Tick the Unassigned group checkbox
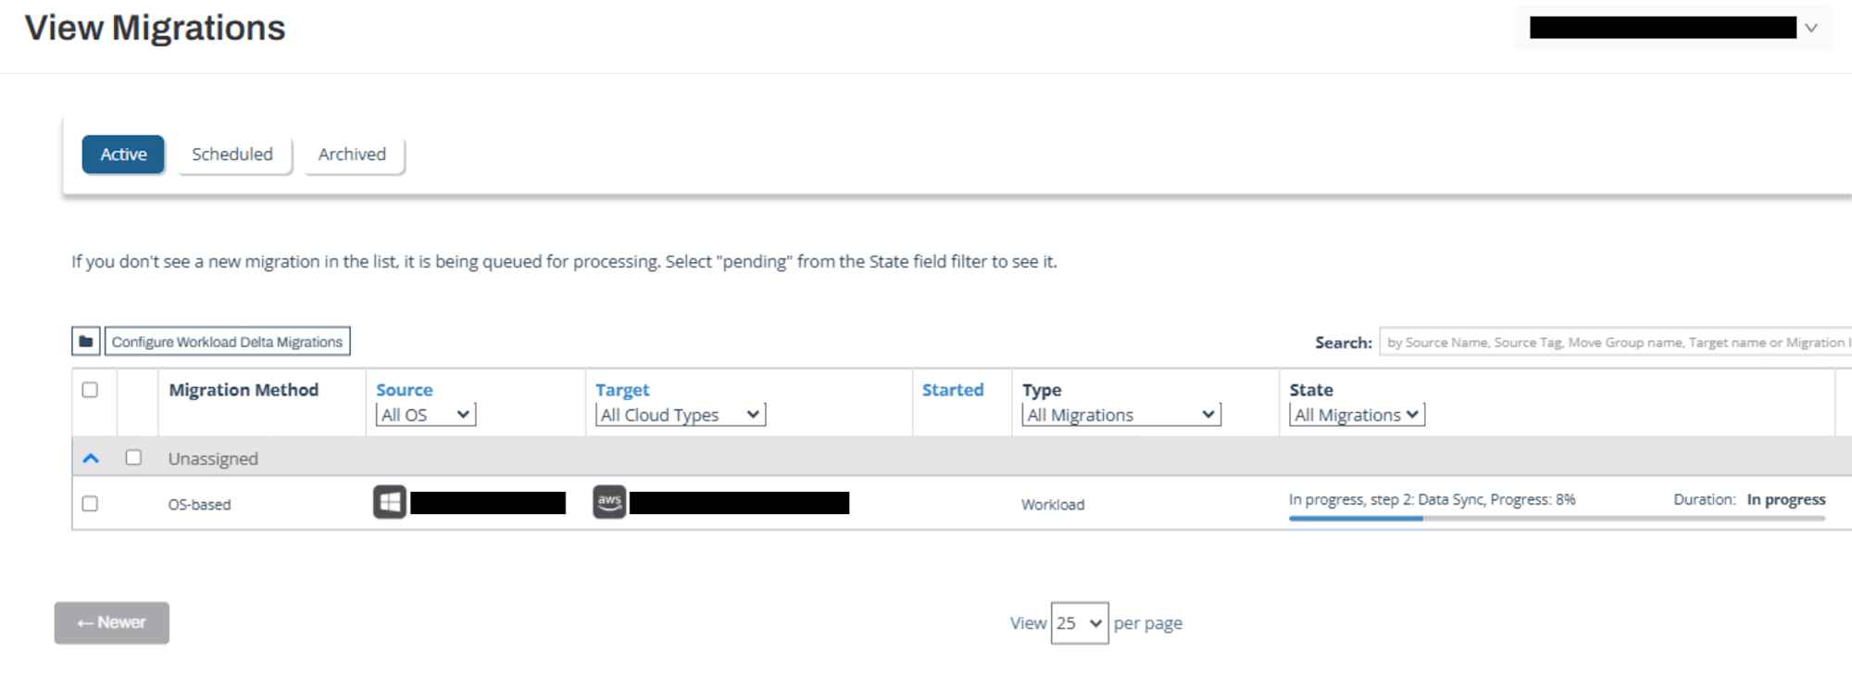 coord(133,458)
